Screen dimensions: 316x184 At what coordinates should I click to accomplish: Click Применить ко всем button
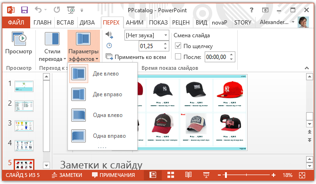click(x=136, y=57)
